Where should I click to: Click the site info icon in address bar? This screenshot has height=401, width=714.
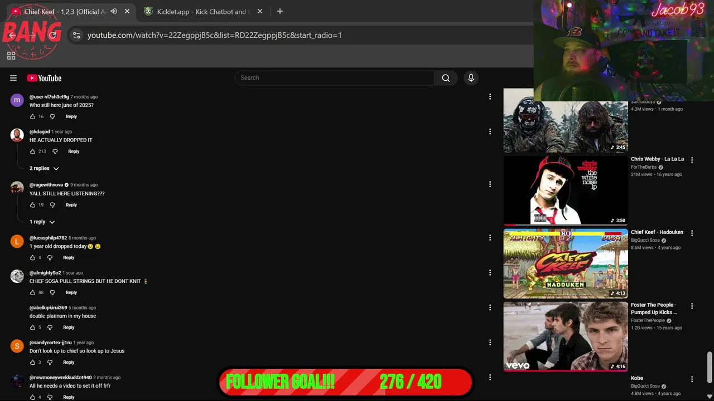[x=76, y=35]
